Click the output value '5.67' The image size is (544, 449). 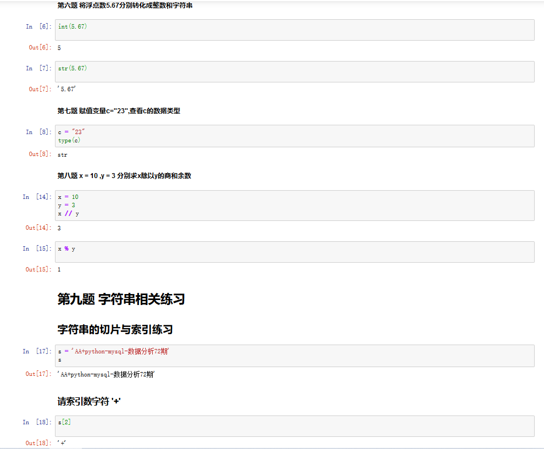click(x=66, y=89)
